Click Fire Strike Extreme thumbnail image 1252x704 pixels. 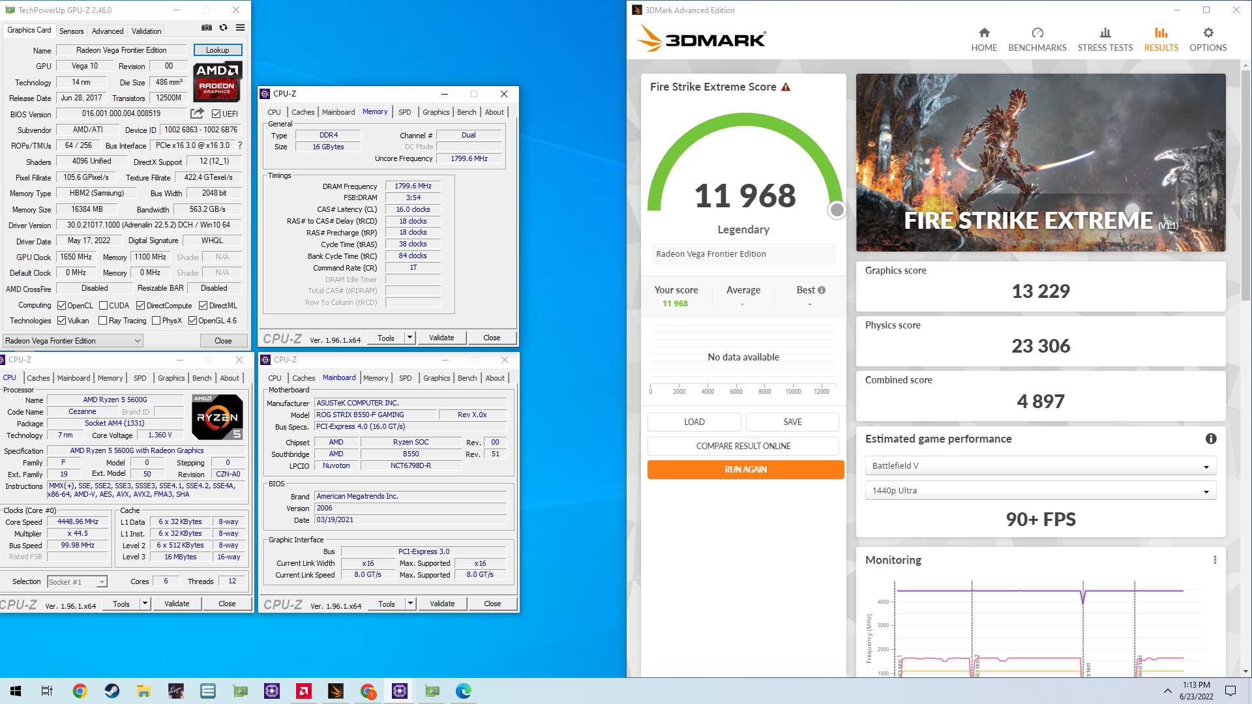click(1041, 162)
